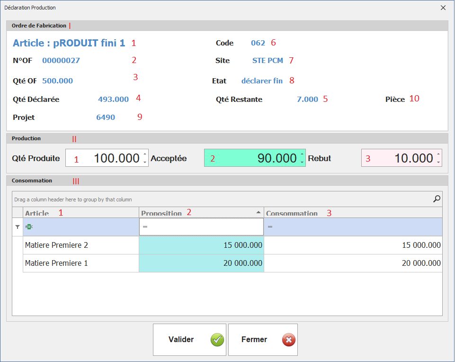Close the Déclaration Production window

[443, 8]
